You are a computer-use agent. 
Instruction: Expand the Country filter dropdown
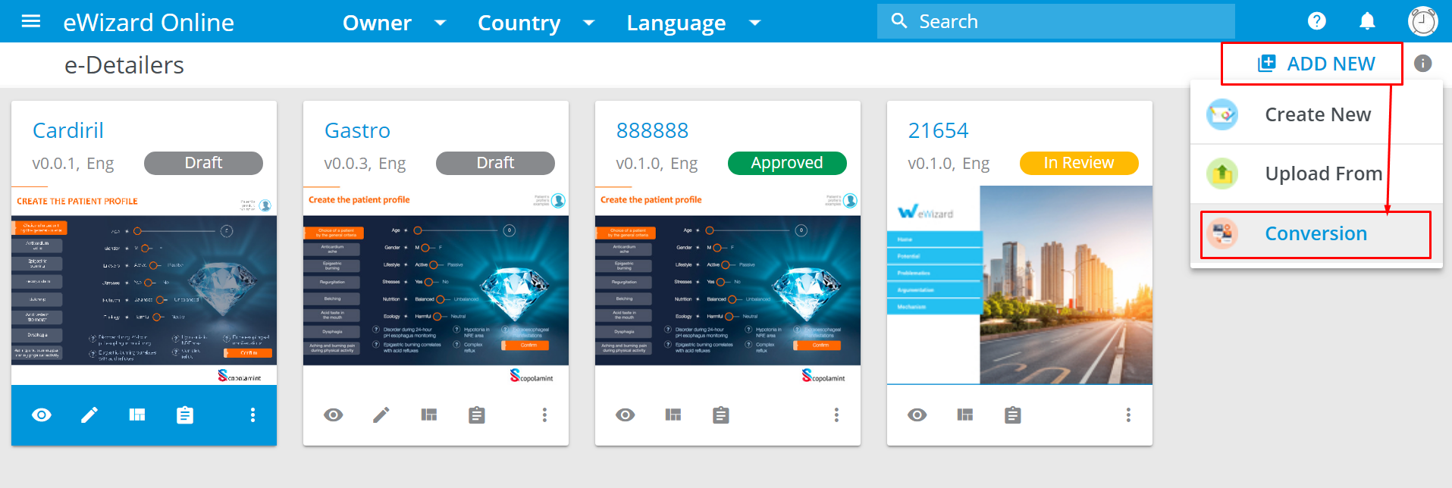point(536,23)
